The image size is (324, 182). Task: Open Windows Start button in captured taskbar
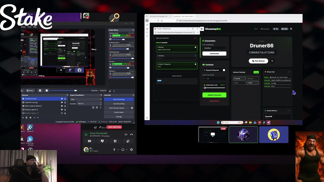pos(218,123)
